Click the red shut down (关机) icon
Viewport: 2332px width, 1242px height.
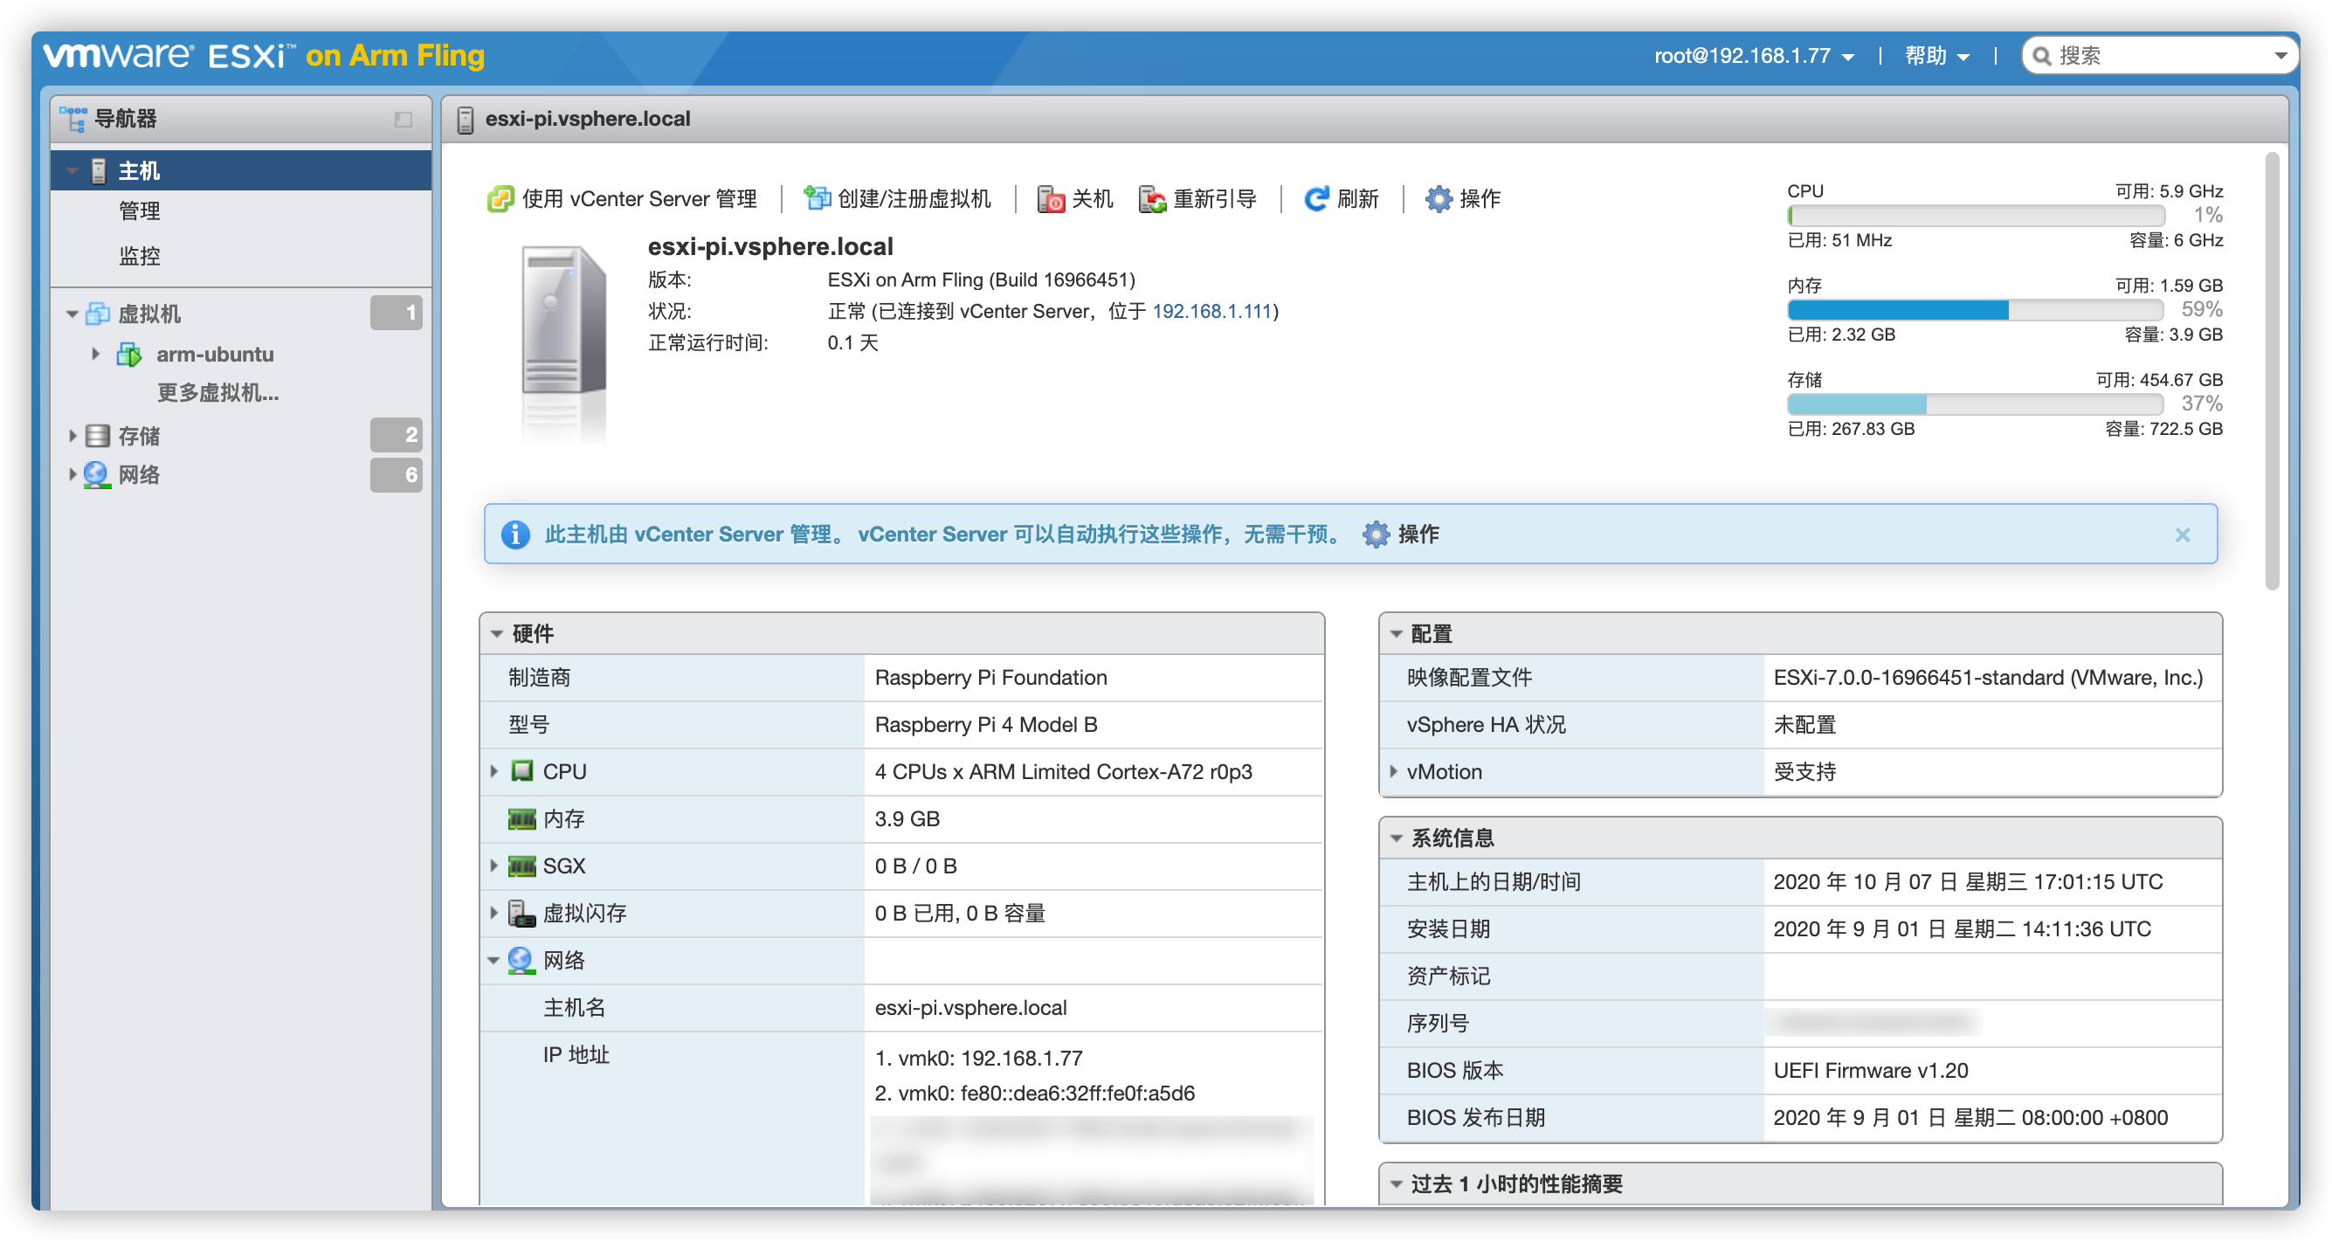coord(1050,198)
